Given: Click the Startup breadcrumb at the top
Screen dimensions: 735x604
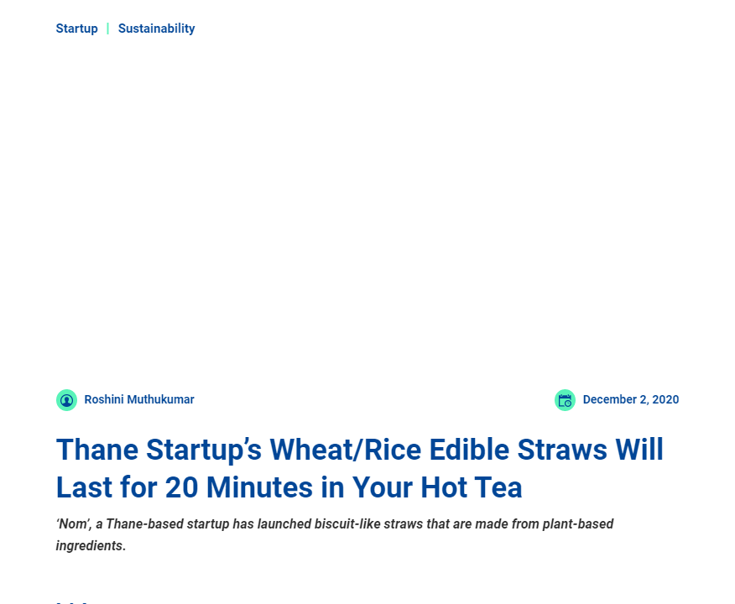Looking at the screenshot, I should (76, 28).
